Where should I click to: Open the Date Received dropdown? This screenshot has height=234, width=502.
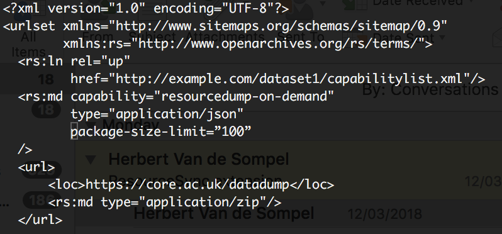coord(417,3)
